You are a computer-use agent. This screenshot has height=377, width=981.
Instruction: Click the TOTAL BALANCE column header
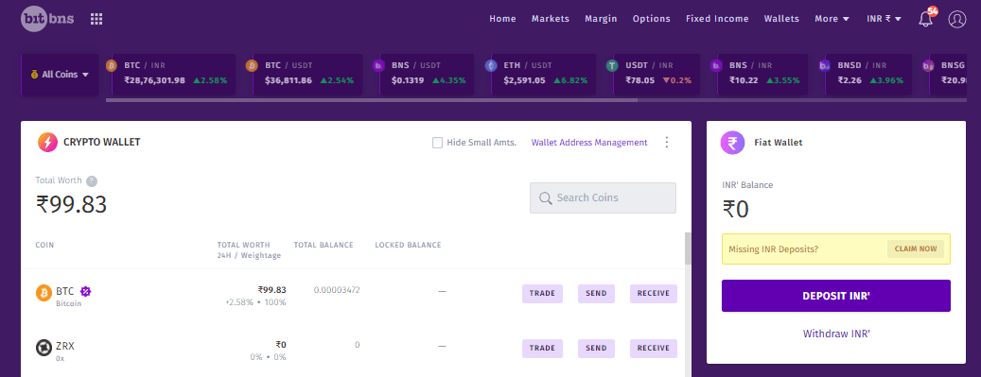pos(324,245)
